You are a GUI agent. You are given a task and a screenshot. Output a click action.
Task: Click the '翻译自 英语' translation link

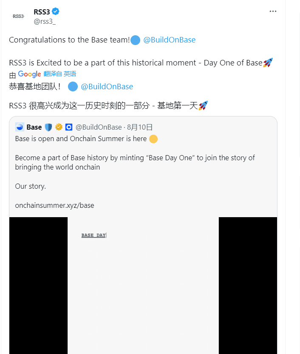(60, 74)
